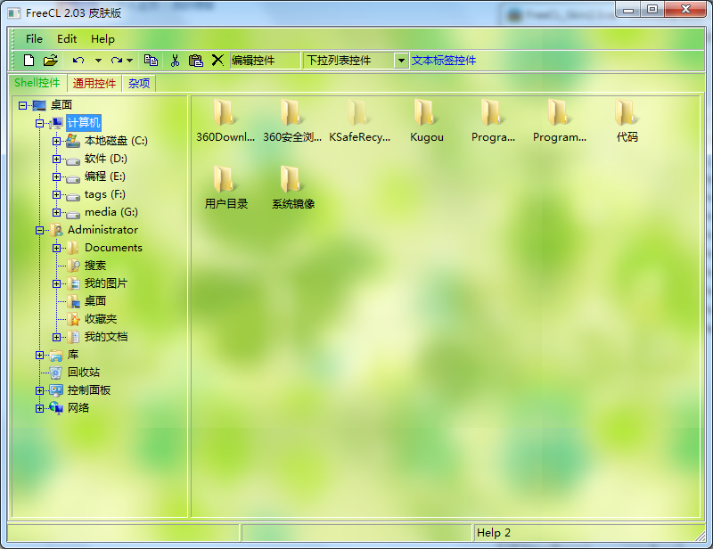The height and width of the screenshot is (549, 713).
Task: Click the Paste clipboard icon
Action: point(196,60)
